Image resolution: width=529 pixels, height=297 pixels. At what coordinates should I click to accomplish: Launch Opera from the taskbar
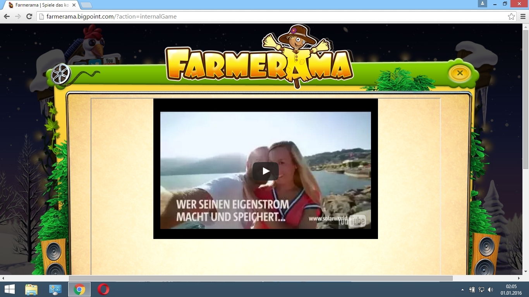[103, 289]
